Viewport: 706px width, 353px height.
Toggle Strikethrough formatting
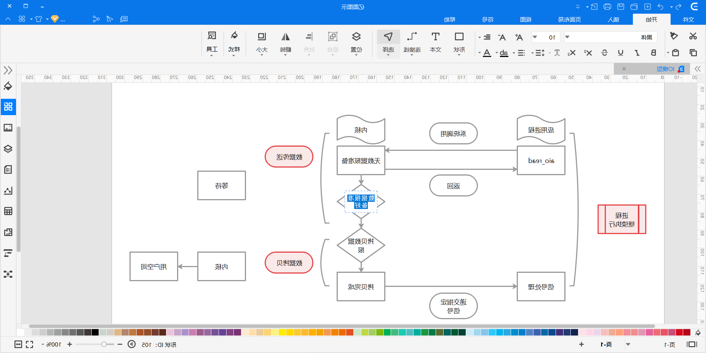[604, 53]
